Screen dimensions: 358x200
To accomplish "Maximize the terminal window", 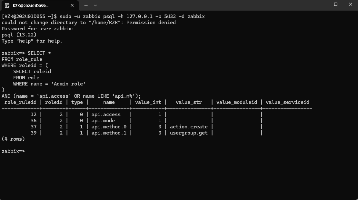I will 336,4.
